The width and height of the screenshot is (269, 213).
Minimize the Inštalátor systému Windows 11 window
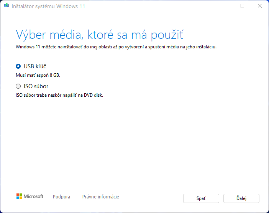point(225,6)
